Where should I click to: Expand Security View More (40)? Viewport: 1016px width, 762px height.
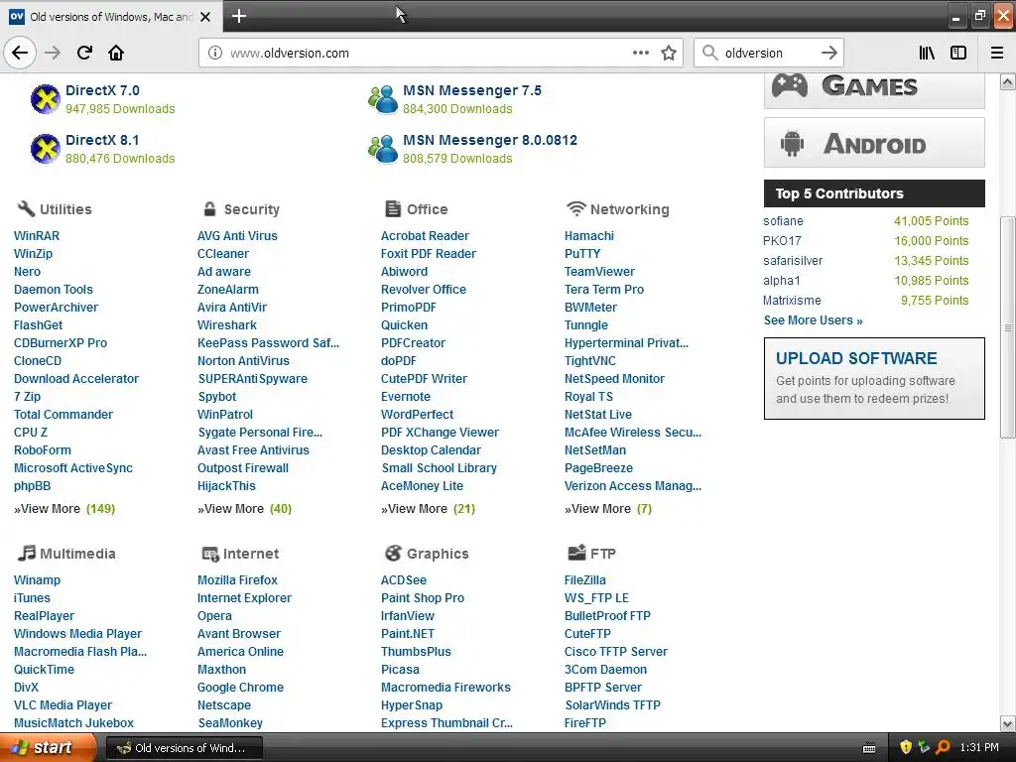pos(244,509)
